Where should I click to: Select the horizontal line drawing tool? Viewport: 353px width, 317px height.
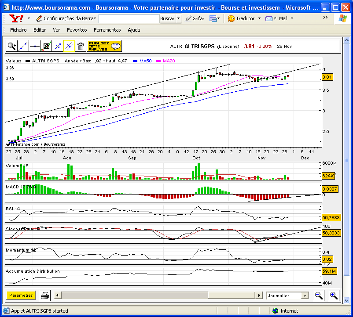[x=35, y=46]
